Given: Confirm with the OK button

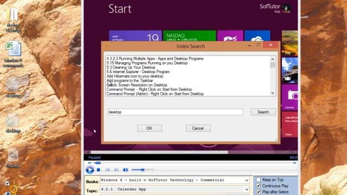Looking at the screenshot, I should click(x=150, y=128).
